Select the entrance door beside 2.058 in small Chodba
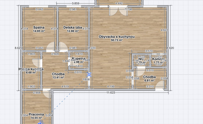The image size is (203, 124). [x=160, y=85]
